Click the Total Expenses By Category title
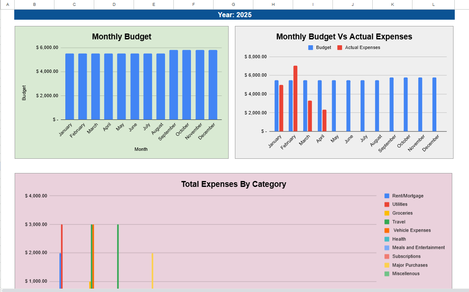This screenshot has height=292, width=469. click(233, 184)
